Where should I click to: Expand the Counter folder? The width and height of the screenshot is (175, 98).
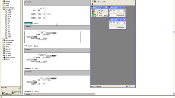click(2, 2)
